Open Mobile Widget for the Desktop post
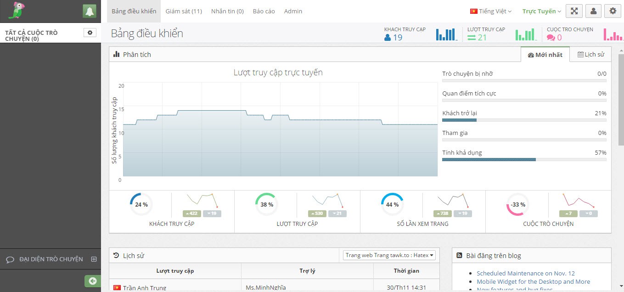624x292 pixels. coord(533,281)
